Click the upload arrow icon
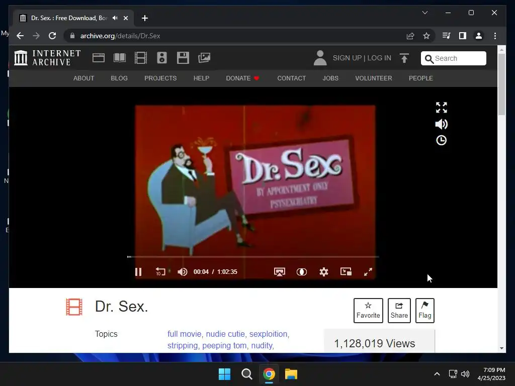Image resolution: width=515 pixels, height=386 pixels. tap(404, 58)
